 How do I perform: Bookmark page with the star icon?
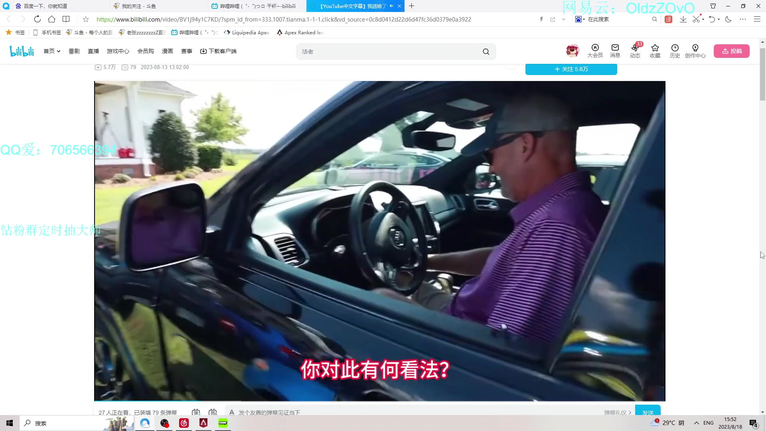click(86, 19)
